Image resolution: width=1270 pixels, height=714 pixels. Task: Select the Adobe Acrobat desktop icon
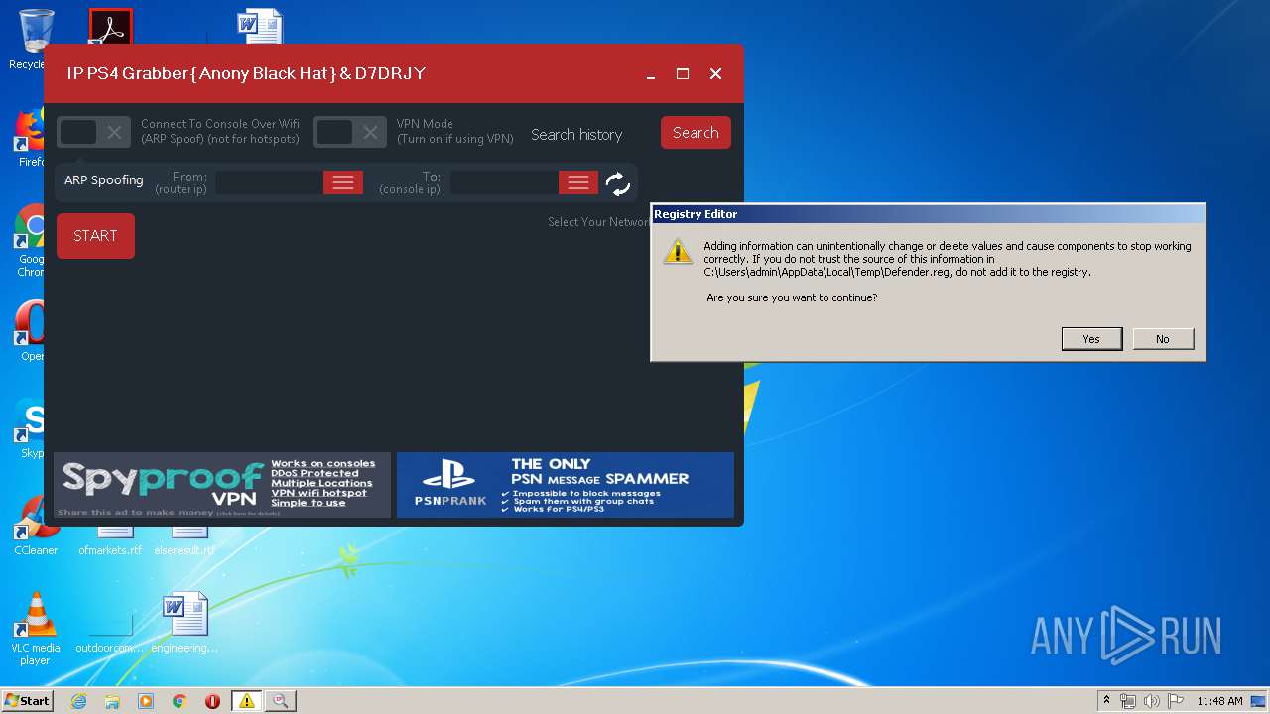tap(110, 27)
